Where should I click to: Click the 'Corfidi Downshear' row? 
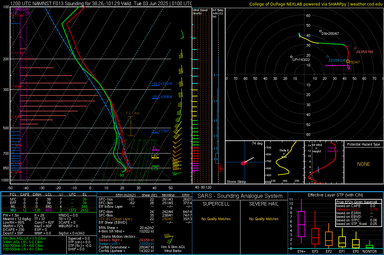coord(126,247)
